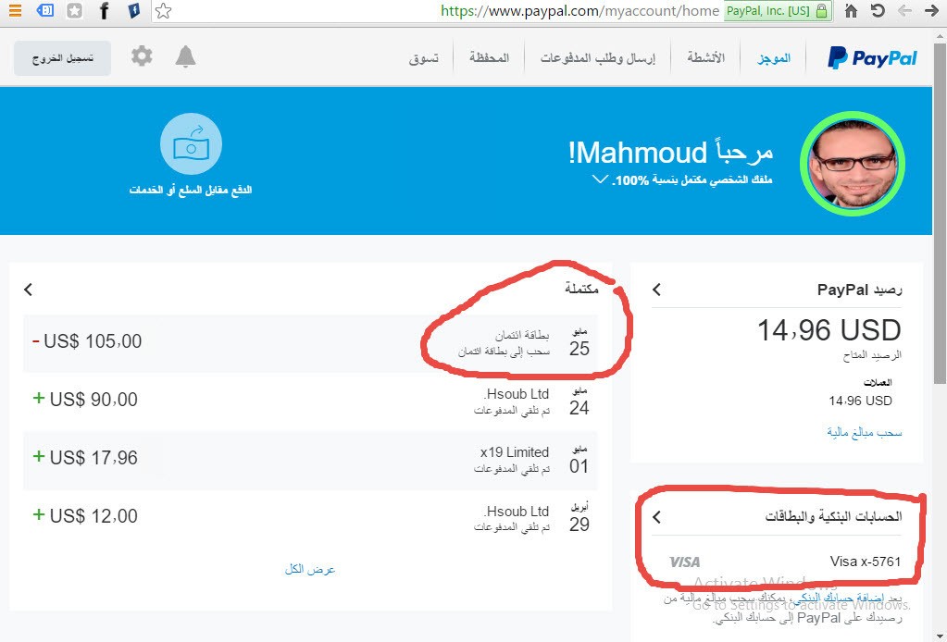The width and height of the screenshot is (947, 642).
Task: Go to the browser home page icon
Action: click(851, 10)
